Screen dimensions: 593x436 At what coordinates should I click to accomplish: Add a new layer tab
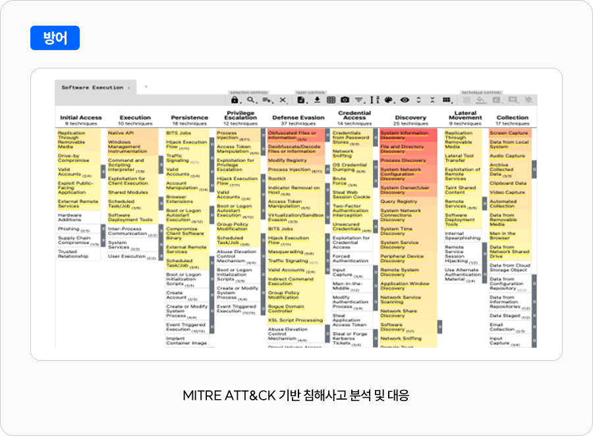tap(146, 87)
